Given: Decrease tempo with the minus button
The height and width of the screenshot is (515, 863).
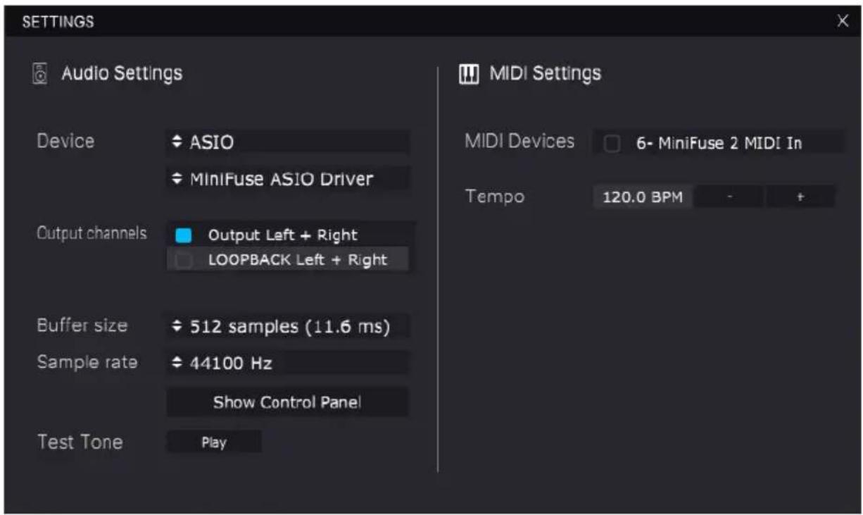Looking at the screenshot, I should pyautogui.click(x=729, y=197).
